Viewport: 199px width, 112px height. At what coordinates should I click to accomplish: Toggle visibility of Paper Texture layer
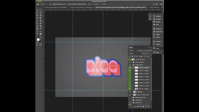[130, 71]
